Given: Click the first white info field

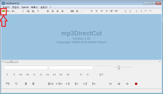Looking at the screenshot, I should (26, 67).
